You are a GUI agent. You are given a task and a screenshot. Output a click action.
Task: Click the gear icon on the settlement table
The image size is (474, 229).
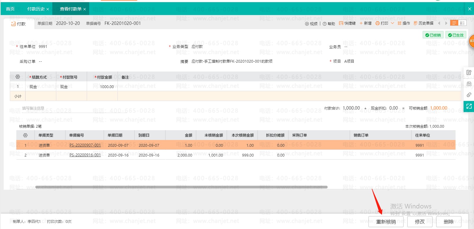tap(18, 77)
